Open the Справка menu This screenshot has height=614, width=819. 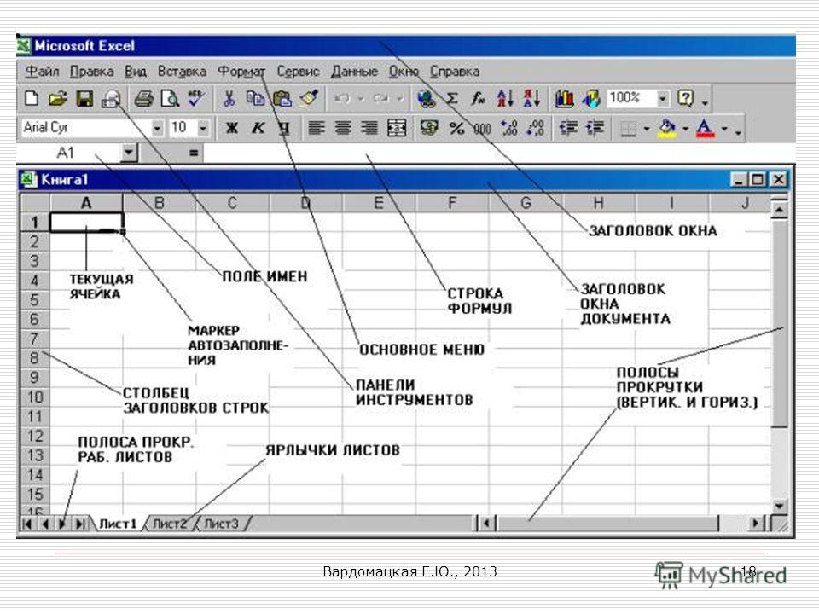455,72
